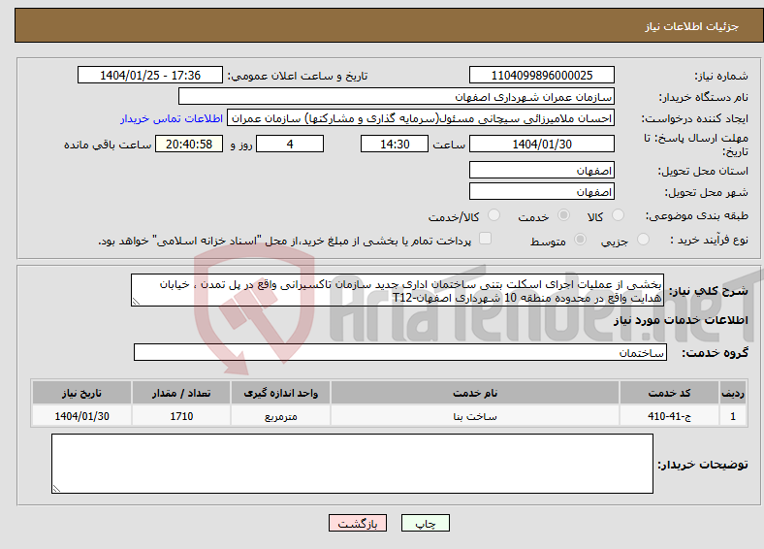Select the کالا radio button

coord(618,215)
